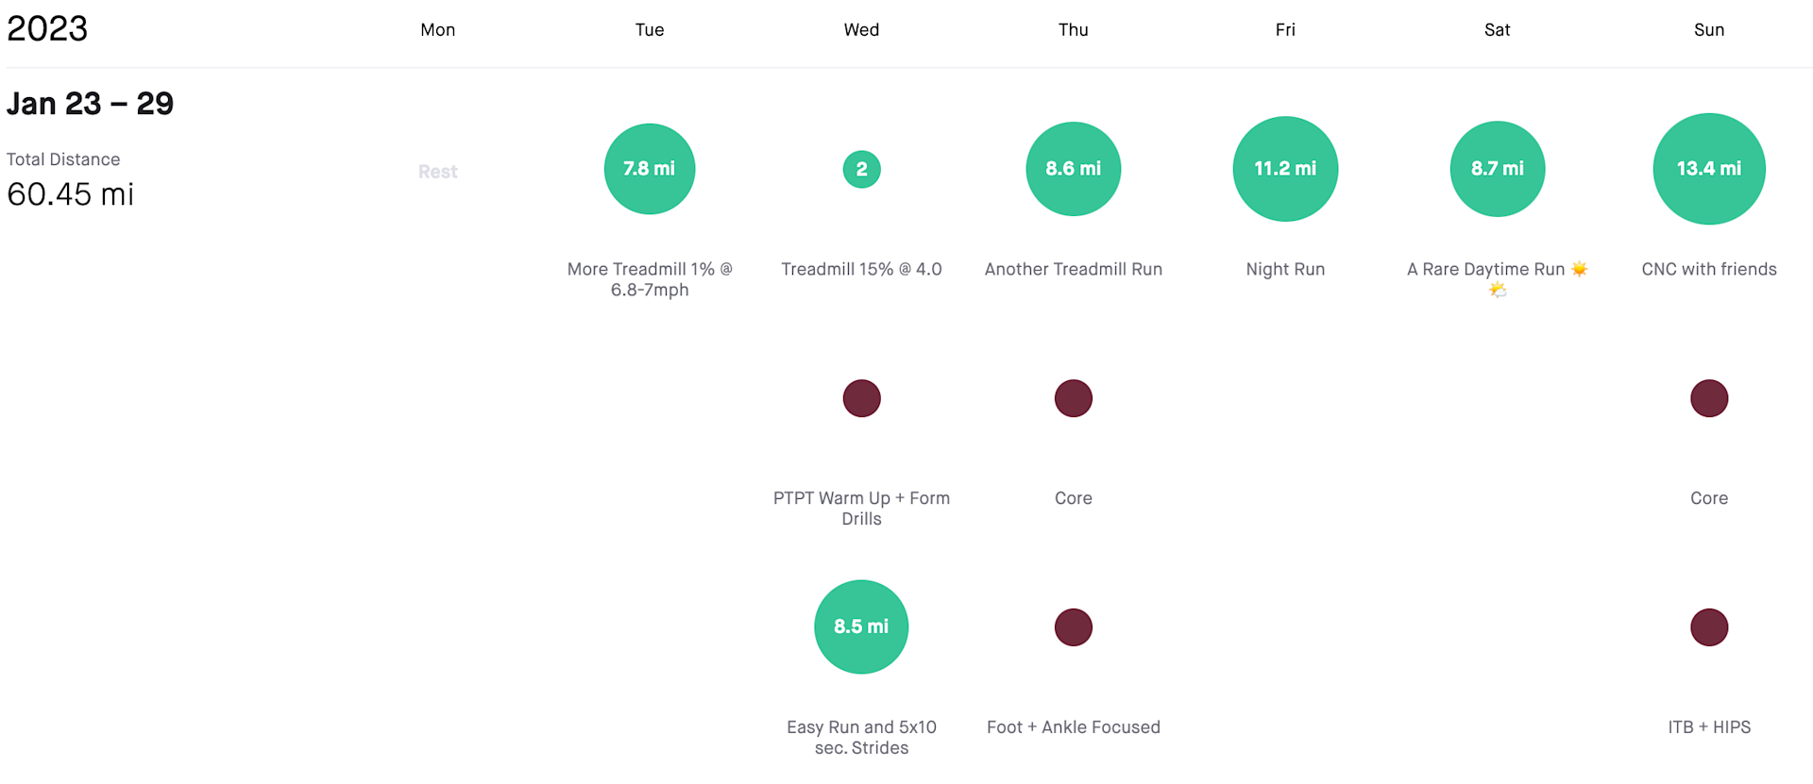This screenshot has width=1813, height=784.
Task: Click Sunday's 13.4 mi run bubble
Action: [1709, 169]
